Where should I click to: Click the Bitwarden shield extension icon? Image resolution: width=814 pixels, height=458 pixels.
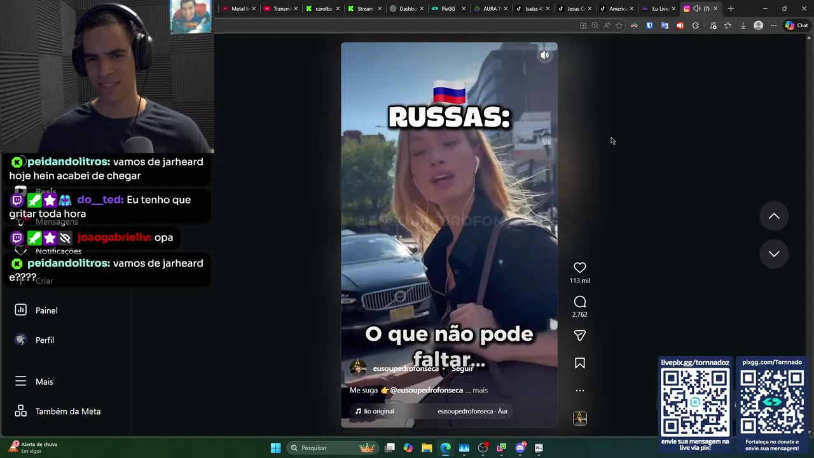pyautogui.click(x=649, y=25)
